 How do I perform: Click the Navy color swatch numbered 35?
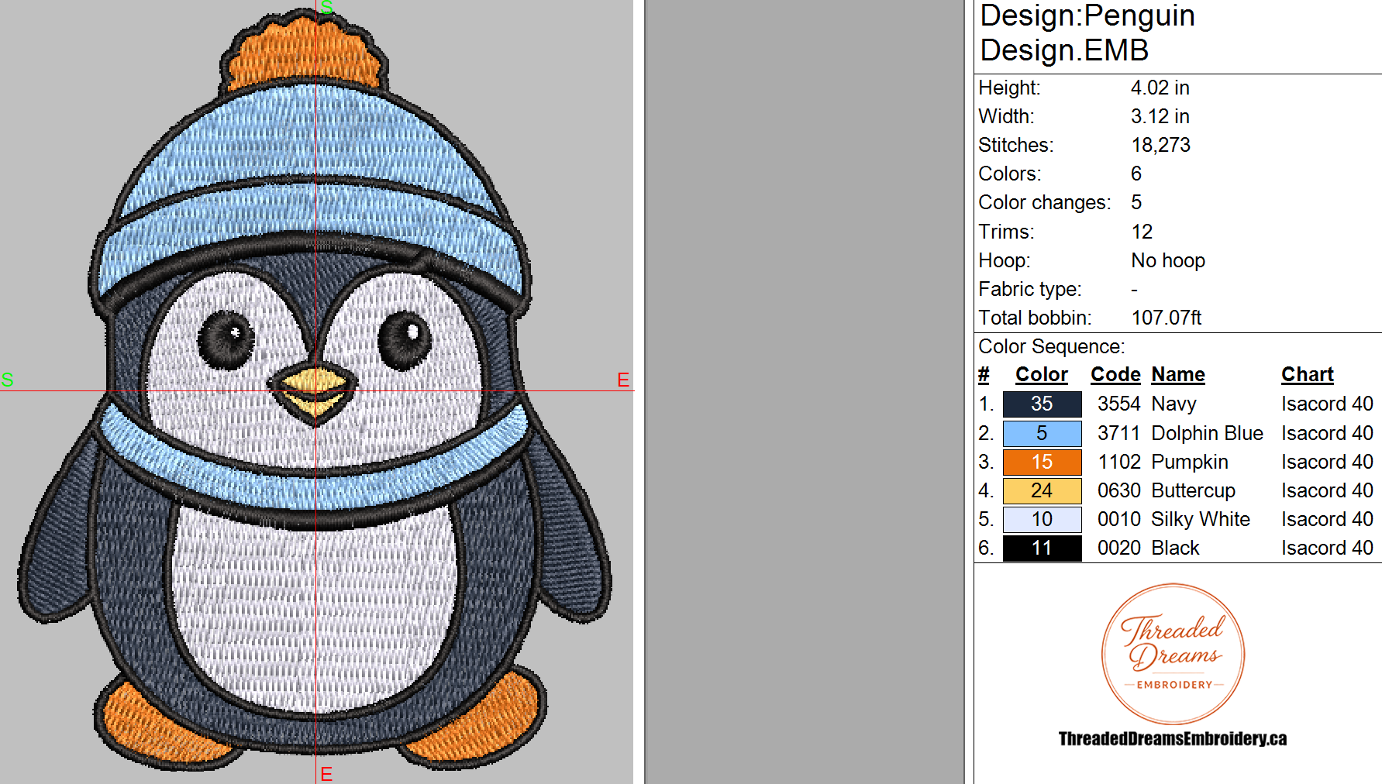click(1042, 404)
